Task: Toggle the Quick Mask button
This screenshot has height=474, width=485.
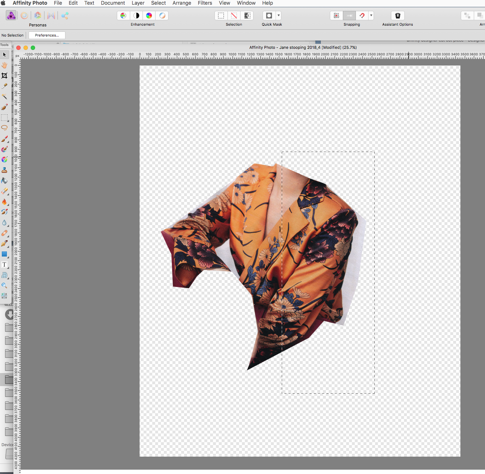Action: [269, 16]
